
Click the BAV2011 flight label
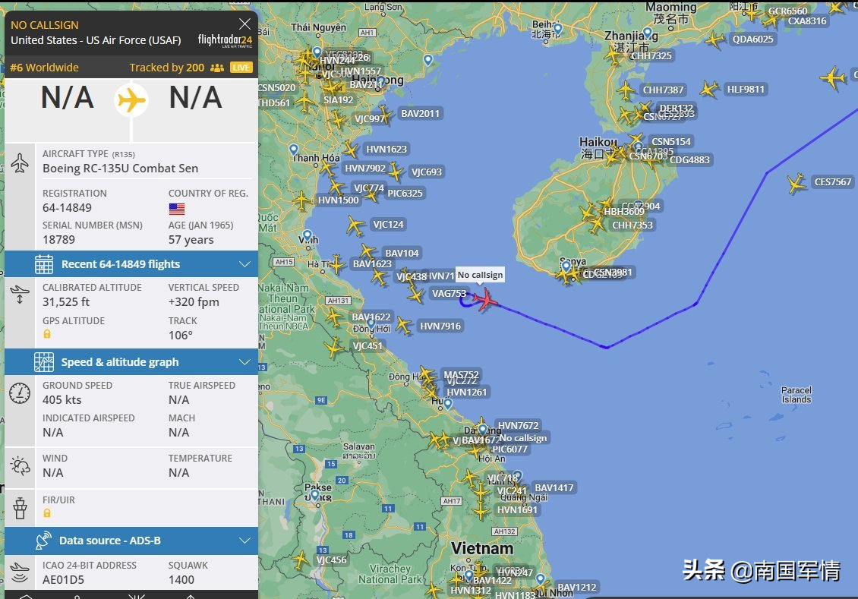click(420, 114)
